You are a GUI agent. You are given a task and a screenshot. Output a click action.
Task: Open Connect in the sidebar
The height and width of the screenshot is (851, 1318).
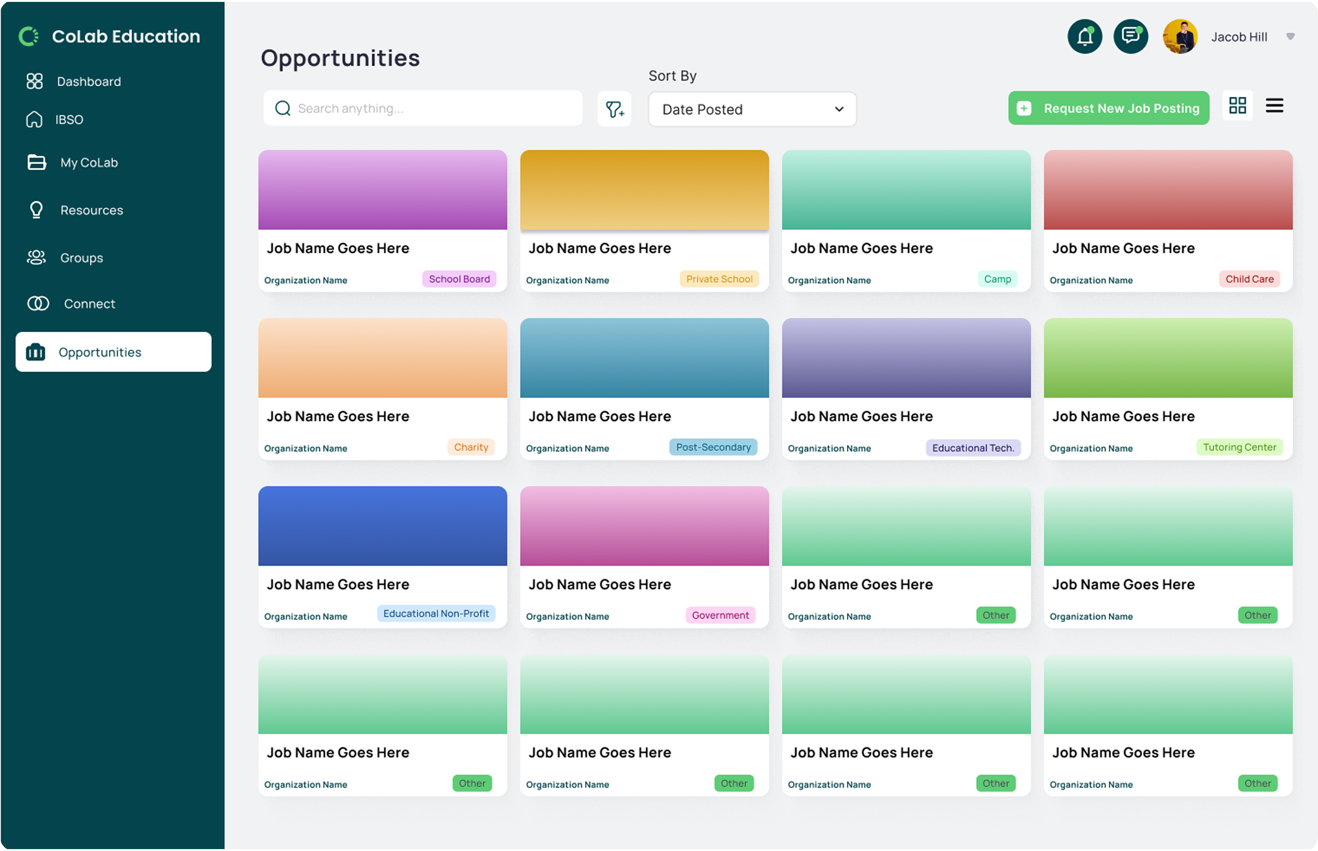[89, 304]
